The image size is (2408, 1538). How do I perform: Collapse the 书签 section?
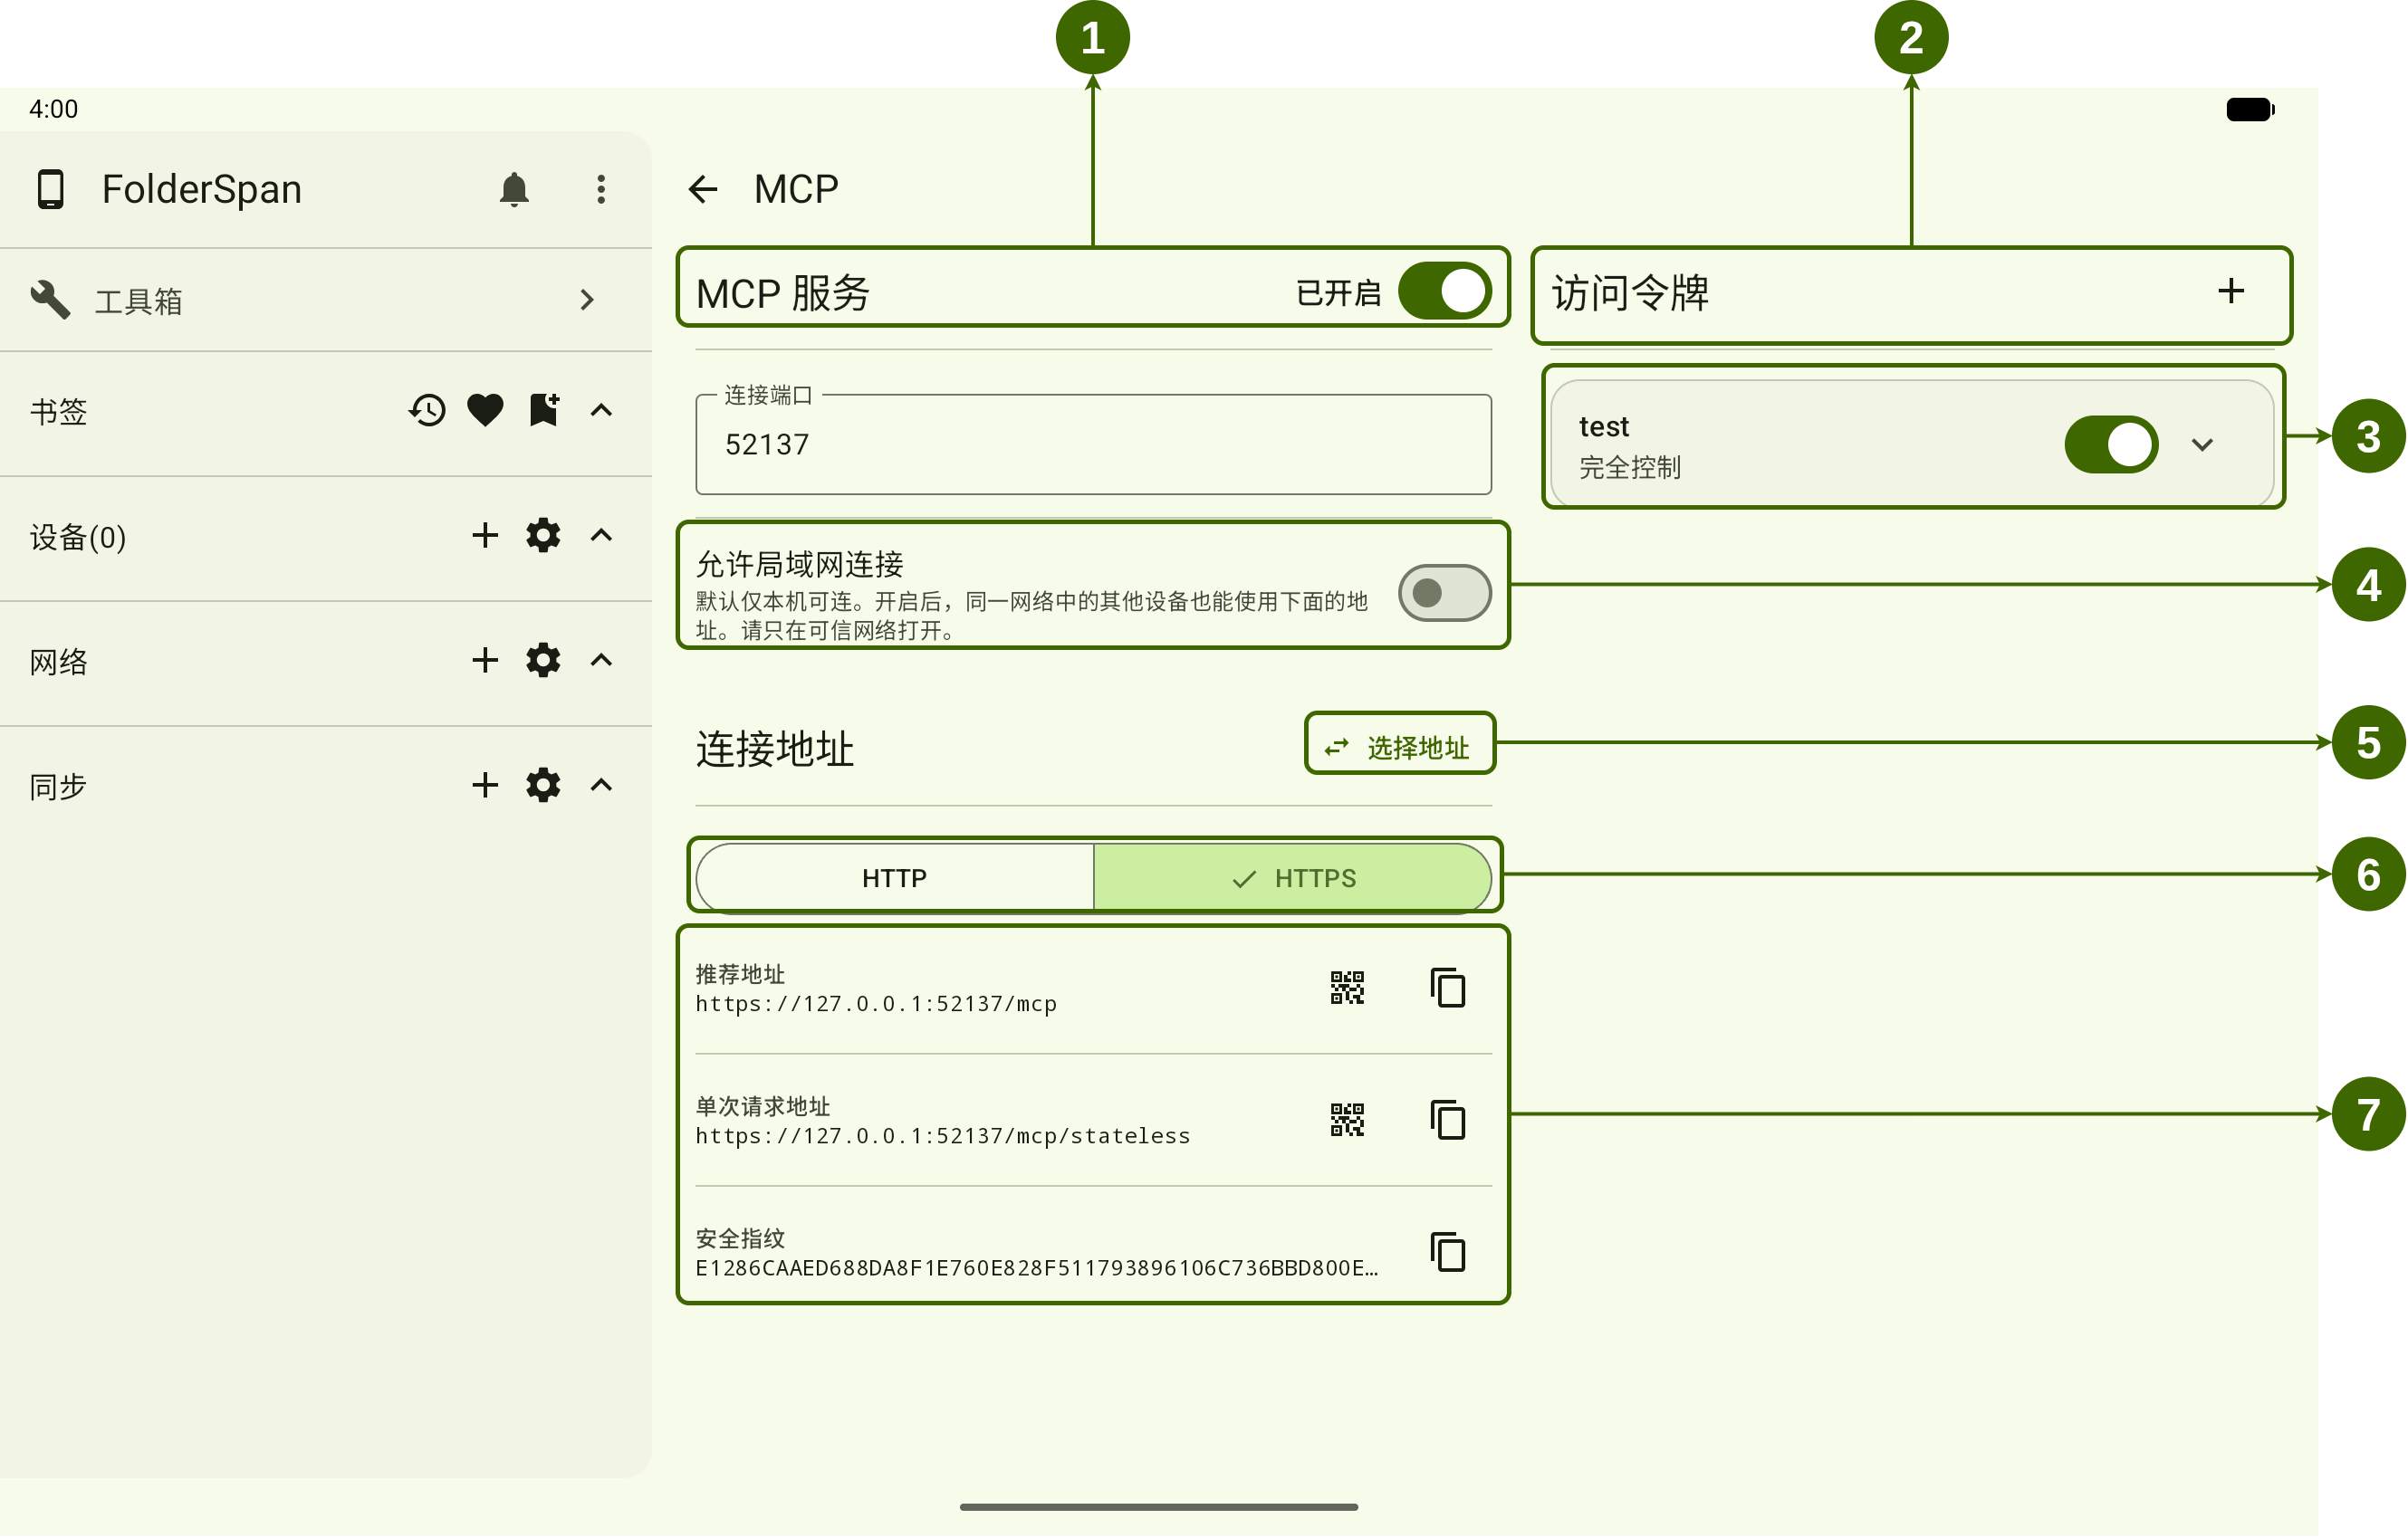(x=601, y=410)
